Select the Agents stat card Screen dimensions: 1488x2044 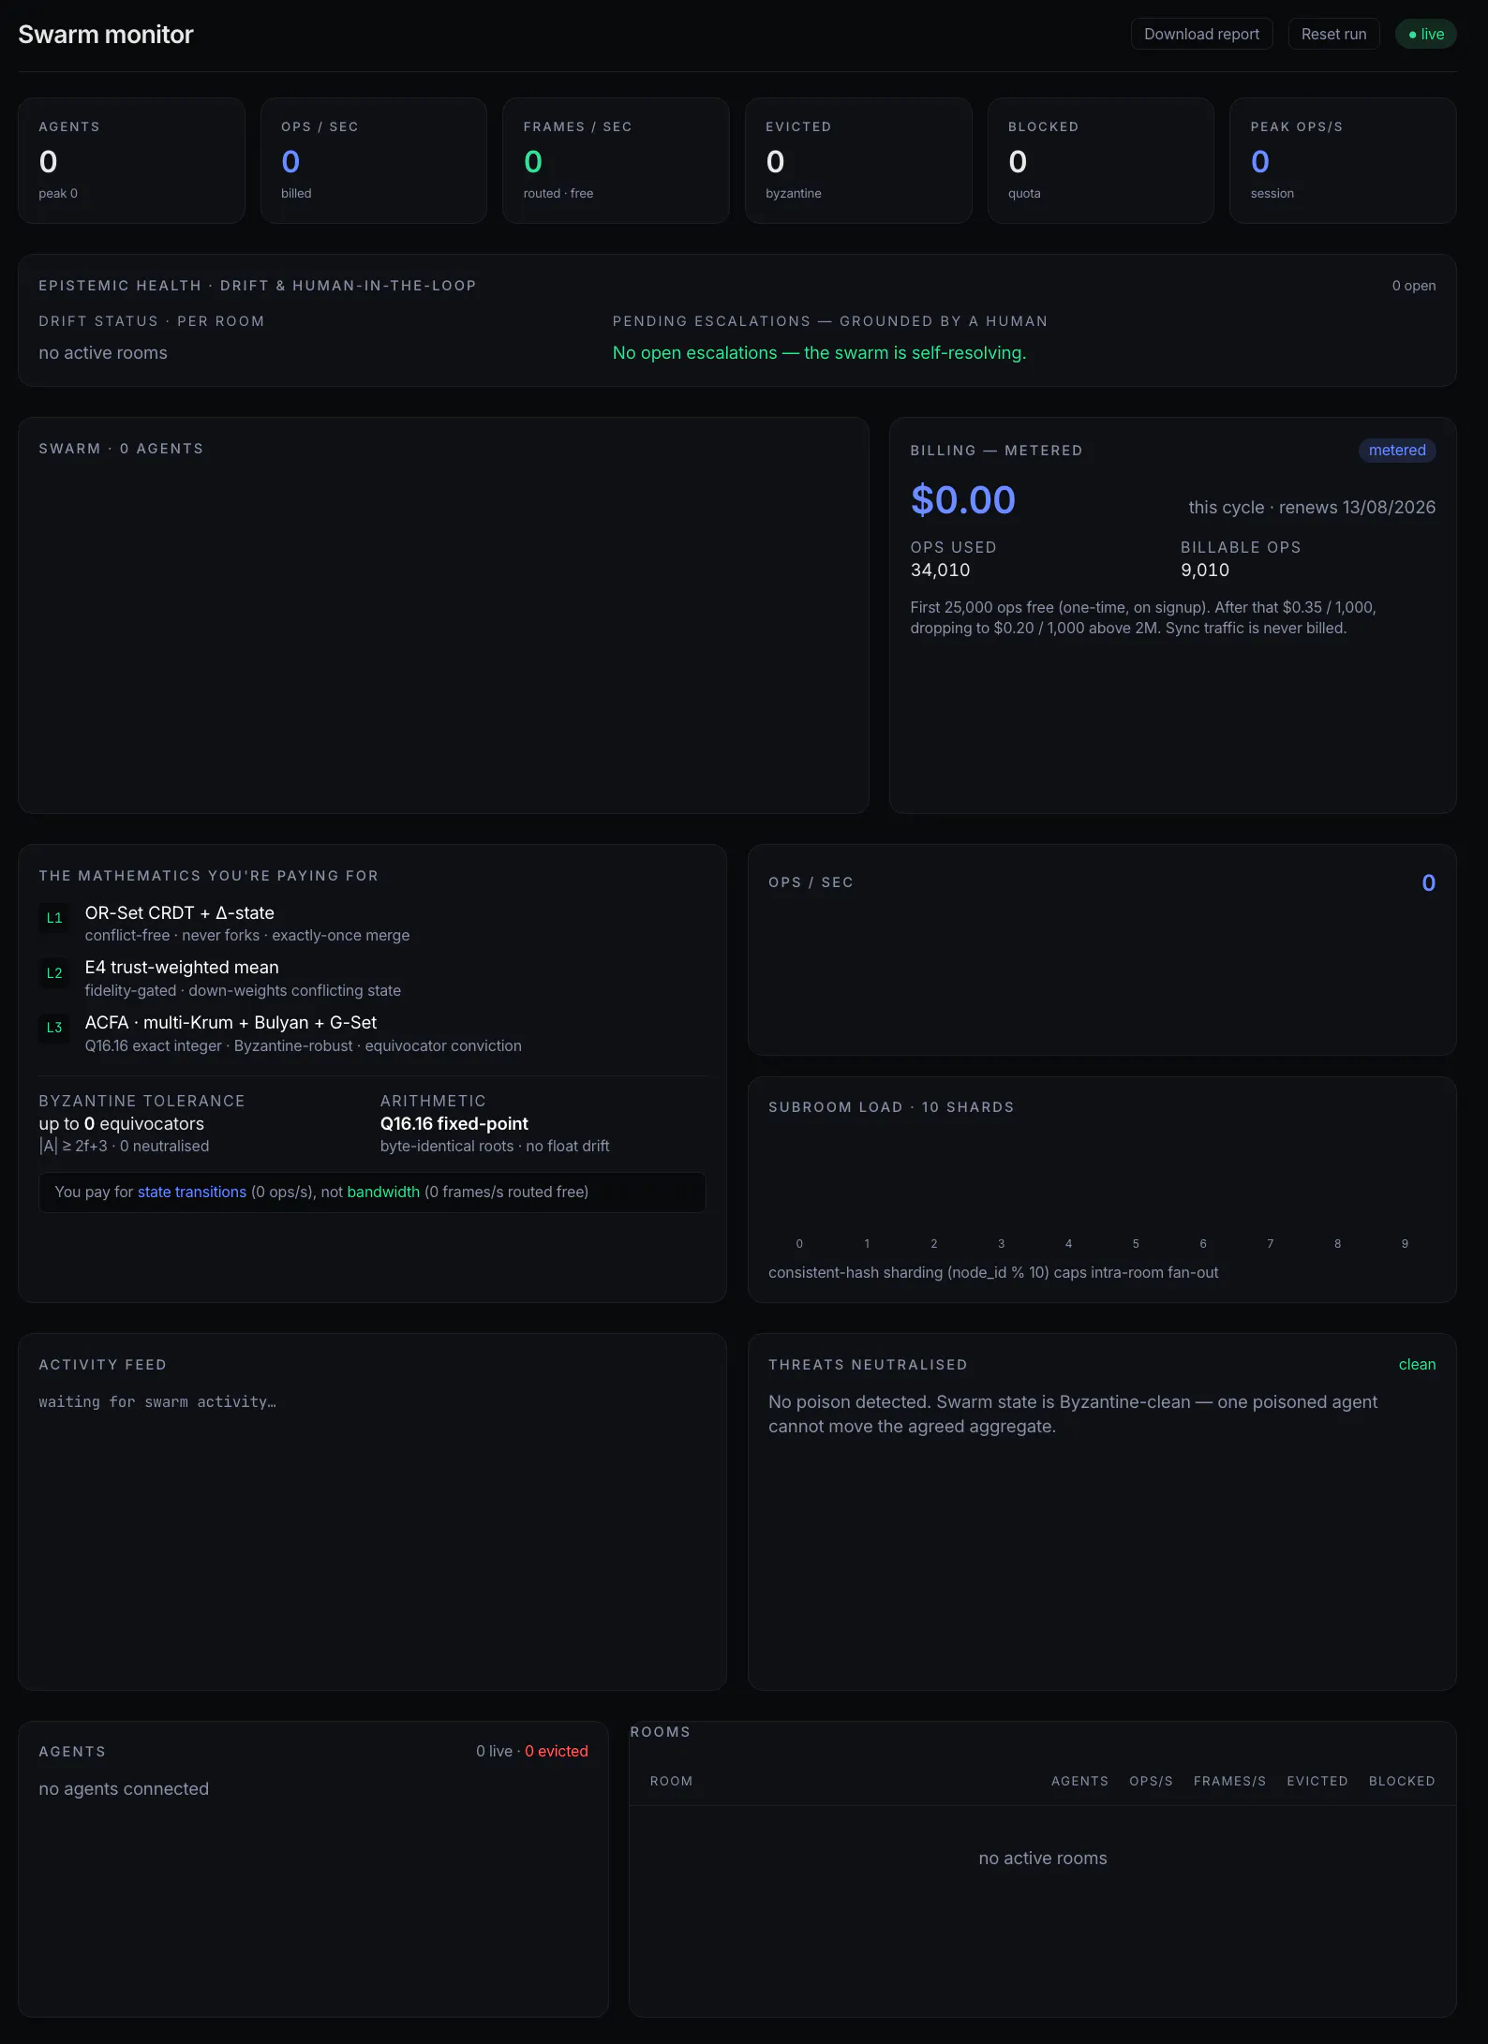(x=131, y=160)
